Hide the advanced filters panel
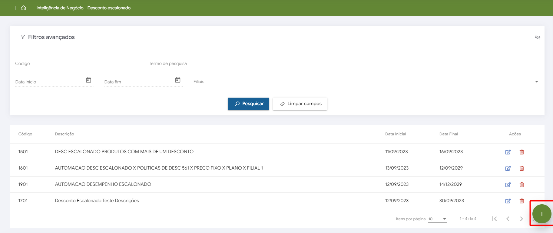553x233 pixels. tap(538, 37)
